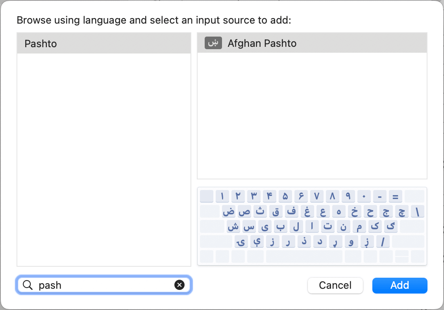
Task: Select Pashto in the language list
Action: click(104, 43)
